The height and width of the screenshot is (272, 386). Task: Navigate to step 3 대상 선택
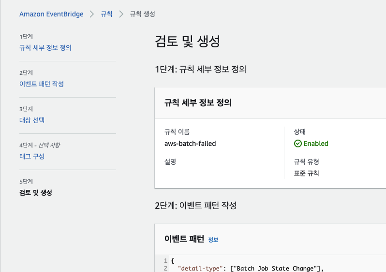[32, 120]
